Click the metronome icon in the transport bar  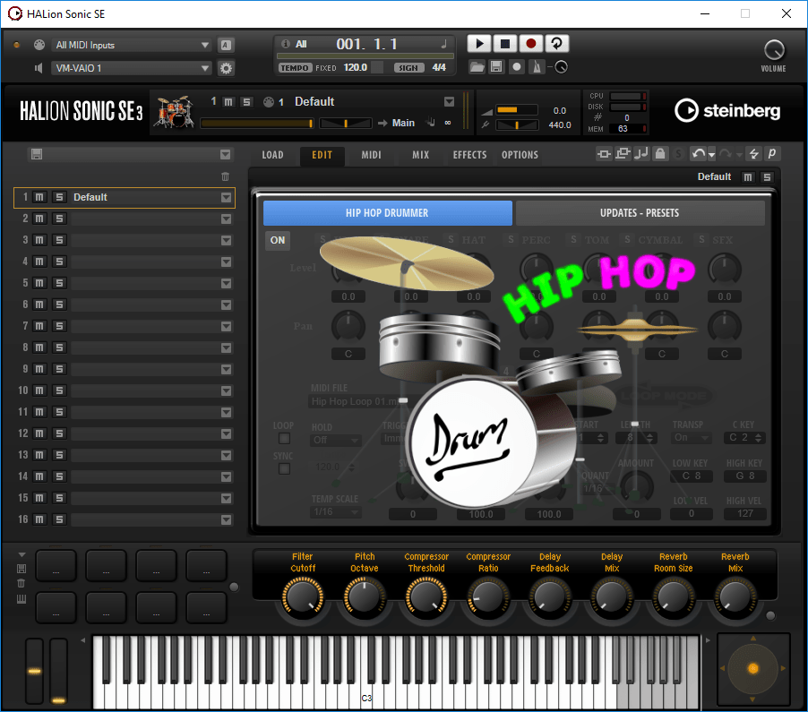[x=535, y=66]
